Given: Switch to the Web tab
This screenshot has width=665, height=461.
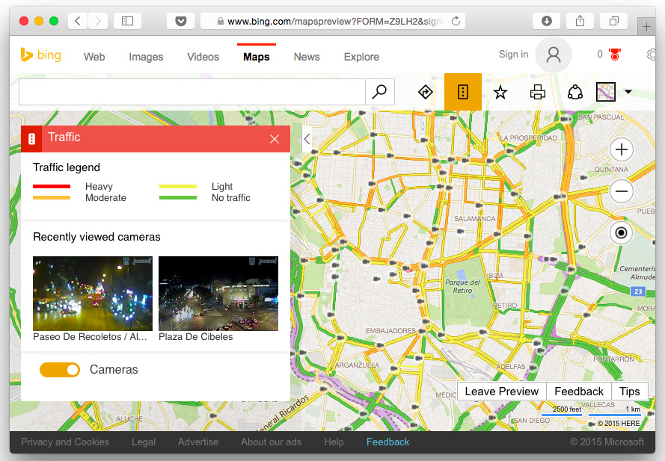Looking at the screenshot, I should click(94, 57).
